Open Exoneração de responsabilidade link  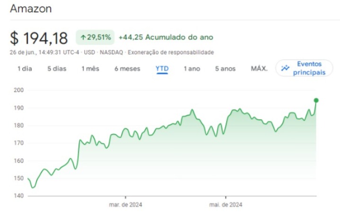(171, 52)
